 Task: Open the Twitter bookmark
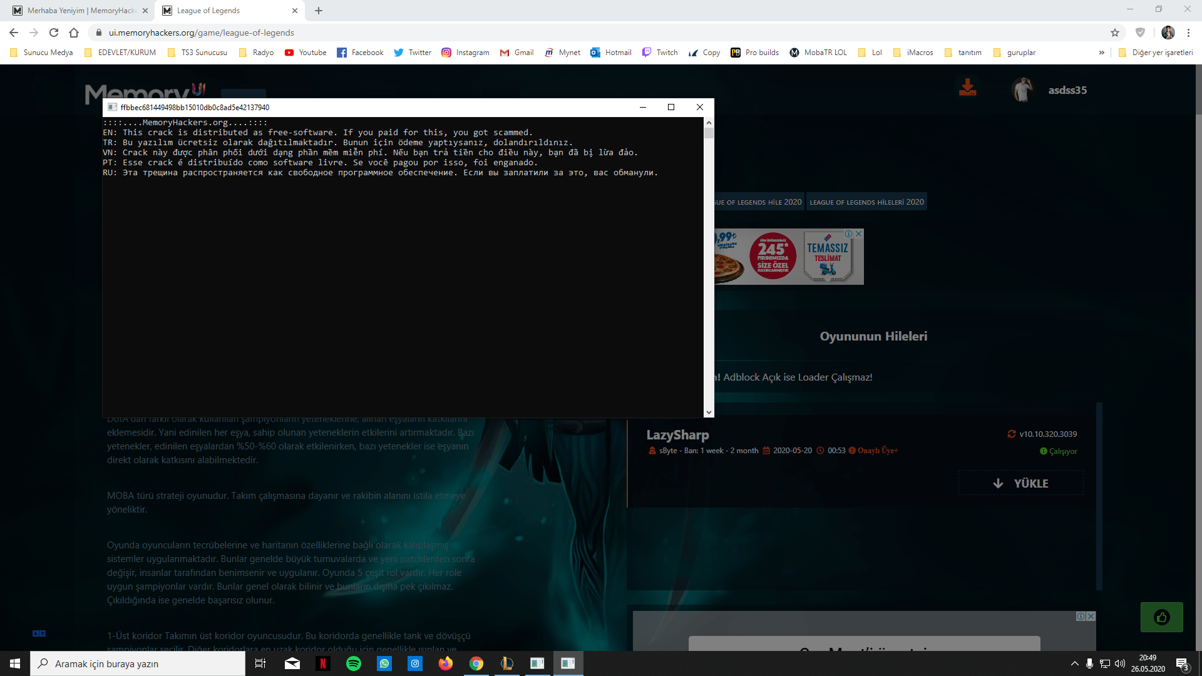point(413,53)
